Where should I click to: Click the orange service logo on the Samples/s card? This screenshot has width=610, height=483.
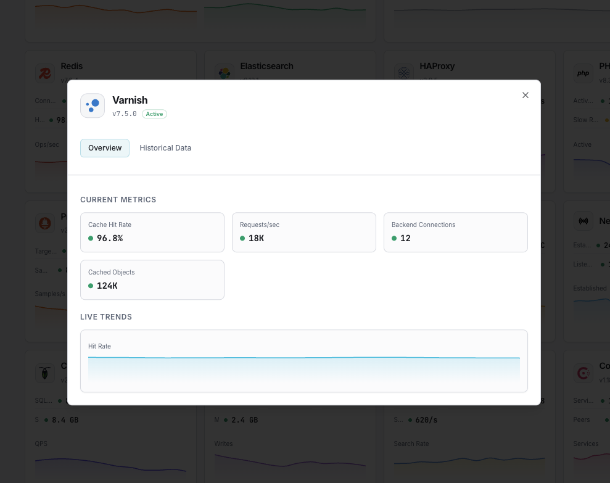[x=45, y=223]
